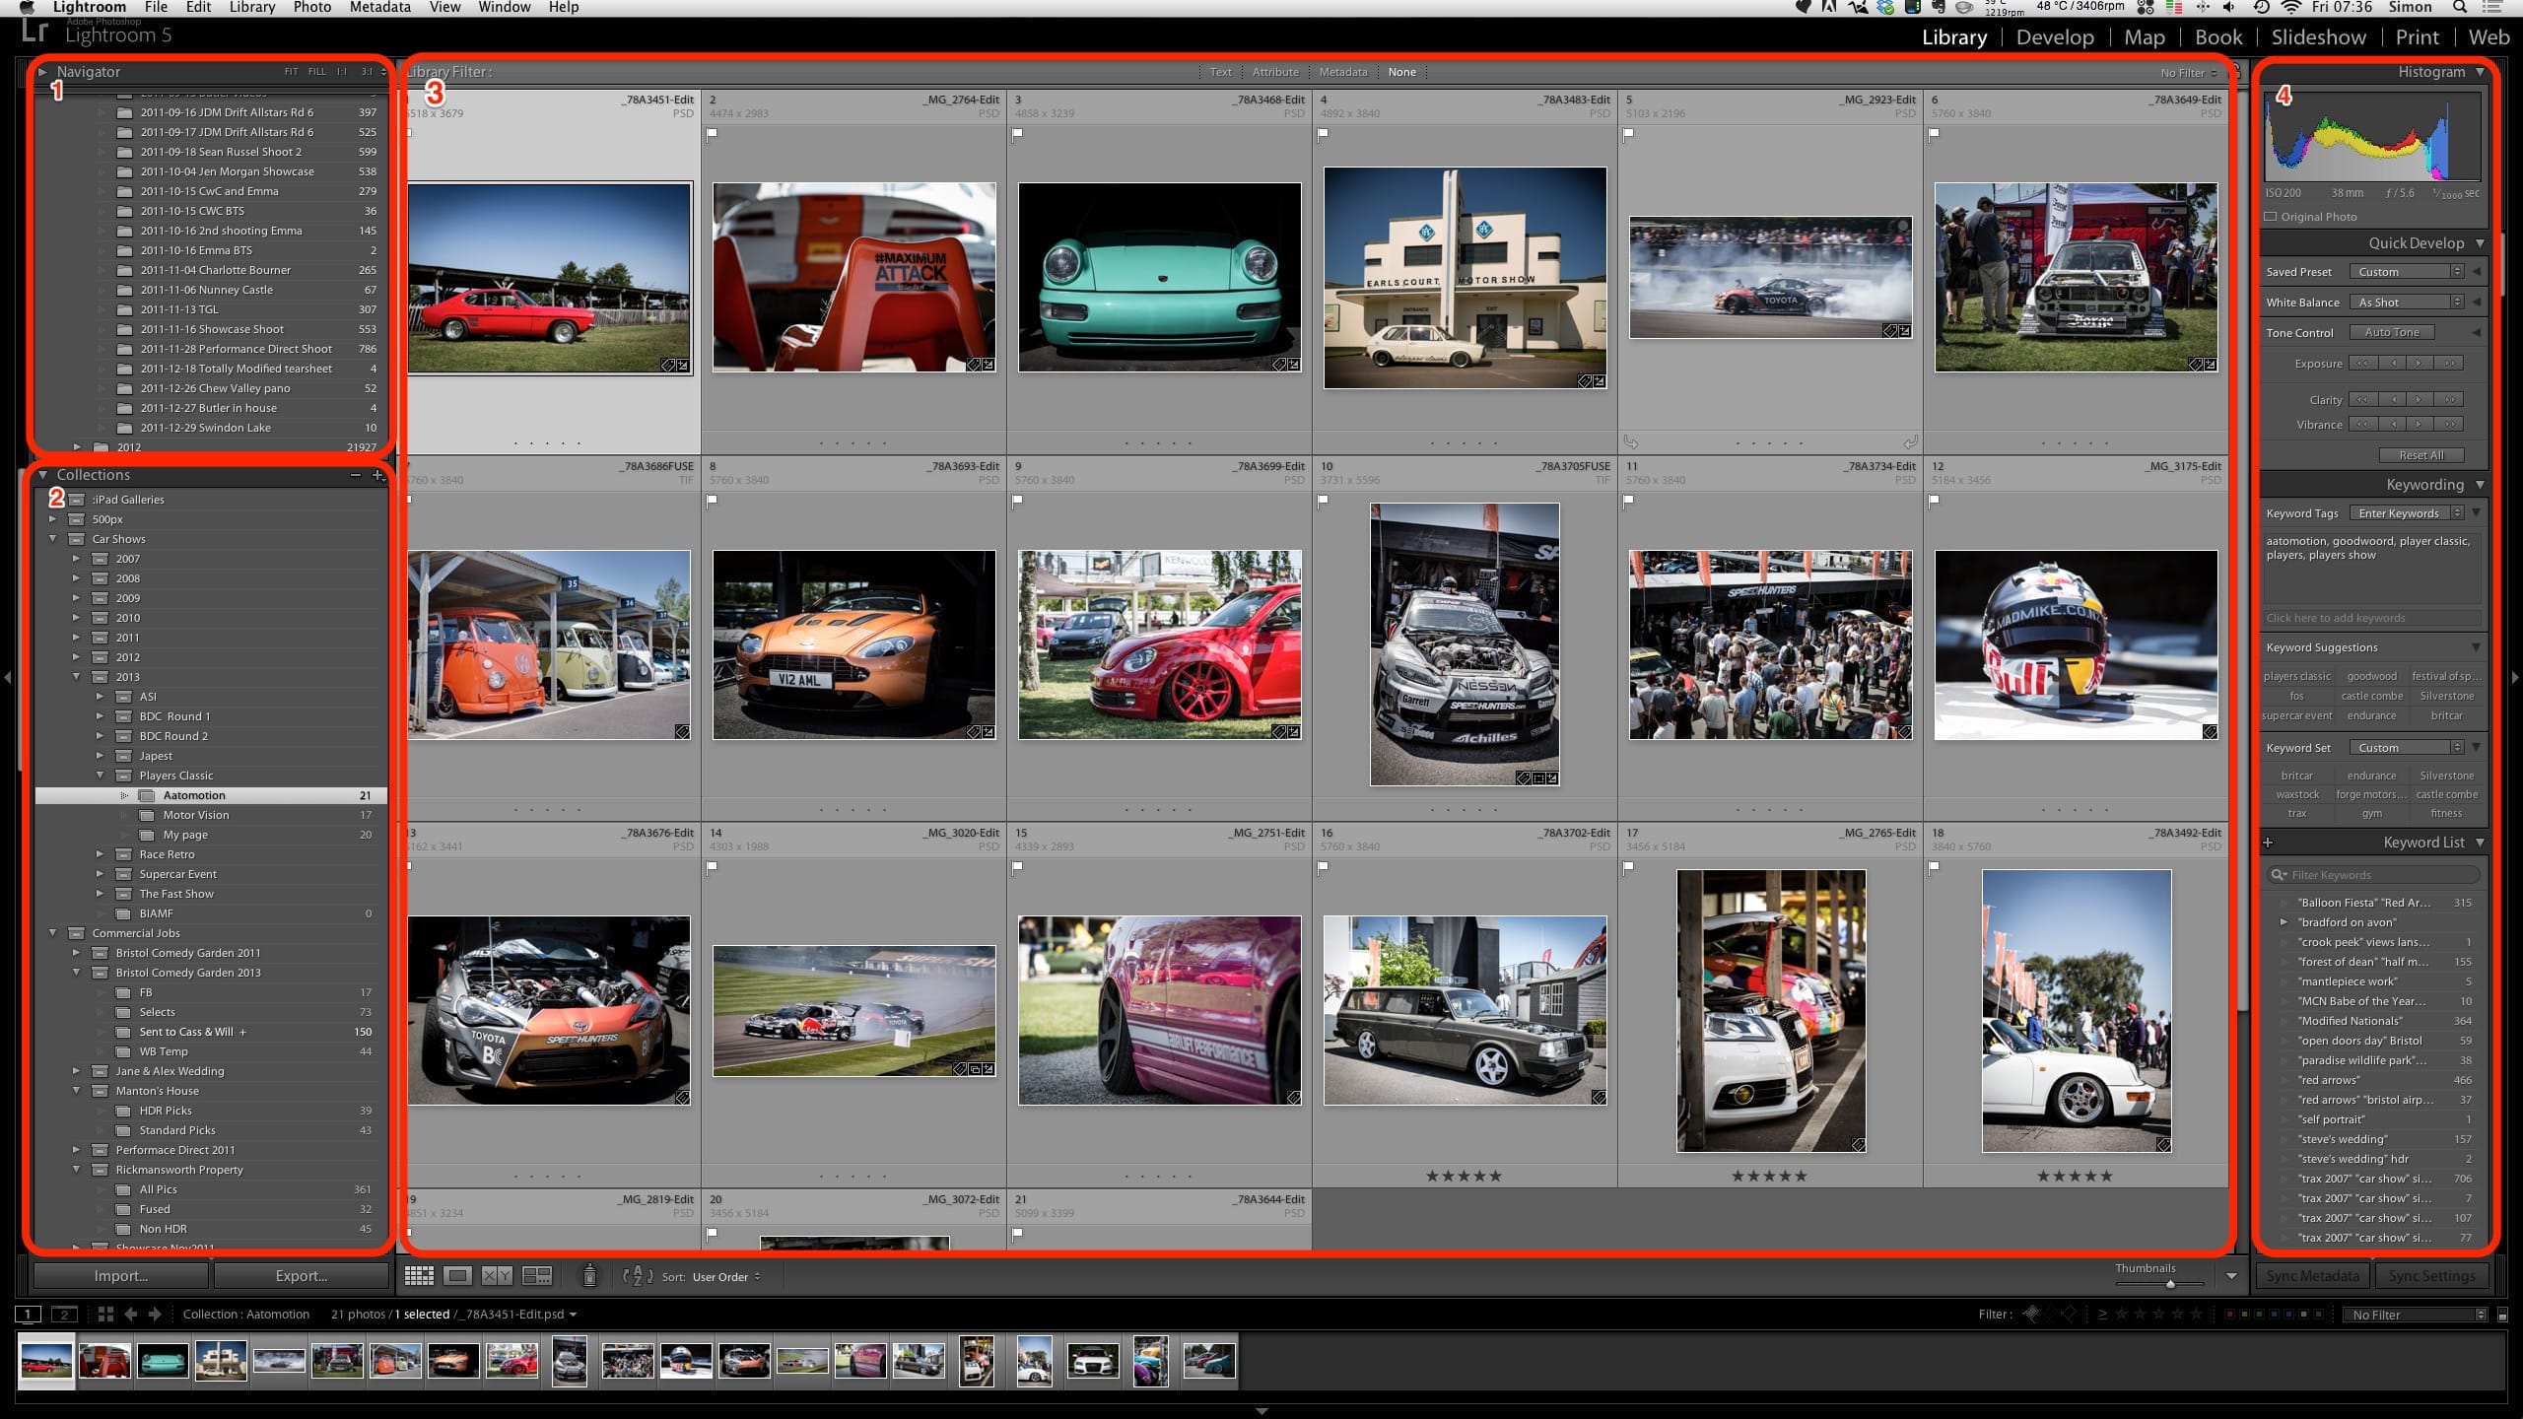Filter by rejected photos flag icon
Screen dimensions: 2523x1419
2070,1314
